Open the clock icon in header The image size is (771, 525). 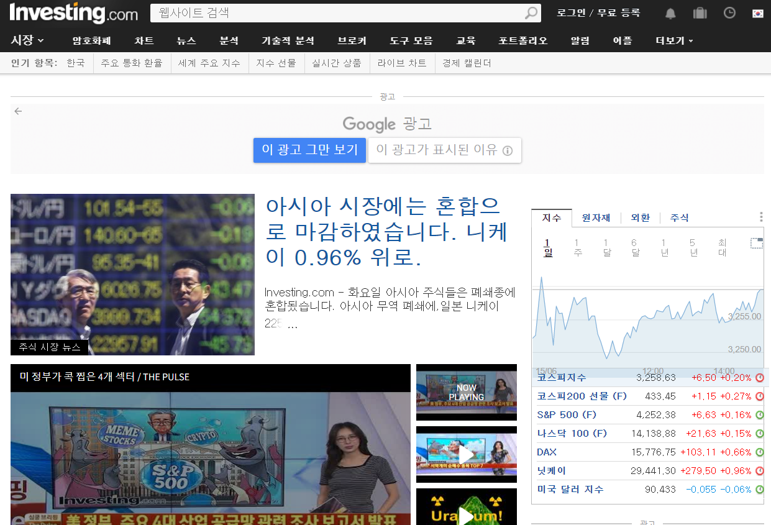[x=729, y=13]
